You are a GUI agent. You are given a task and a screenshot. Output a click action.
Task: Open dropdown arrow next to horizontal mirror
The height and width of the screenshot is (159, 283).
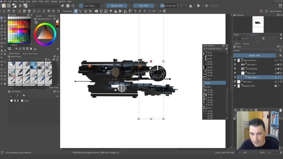194,6
